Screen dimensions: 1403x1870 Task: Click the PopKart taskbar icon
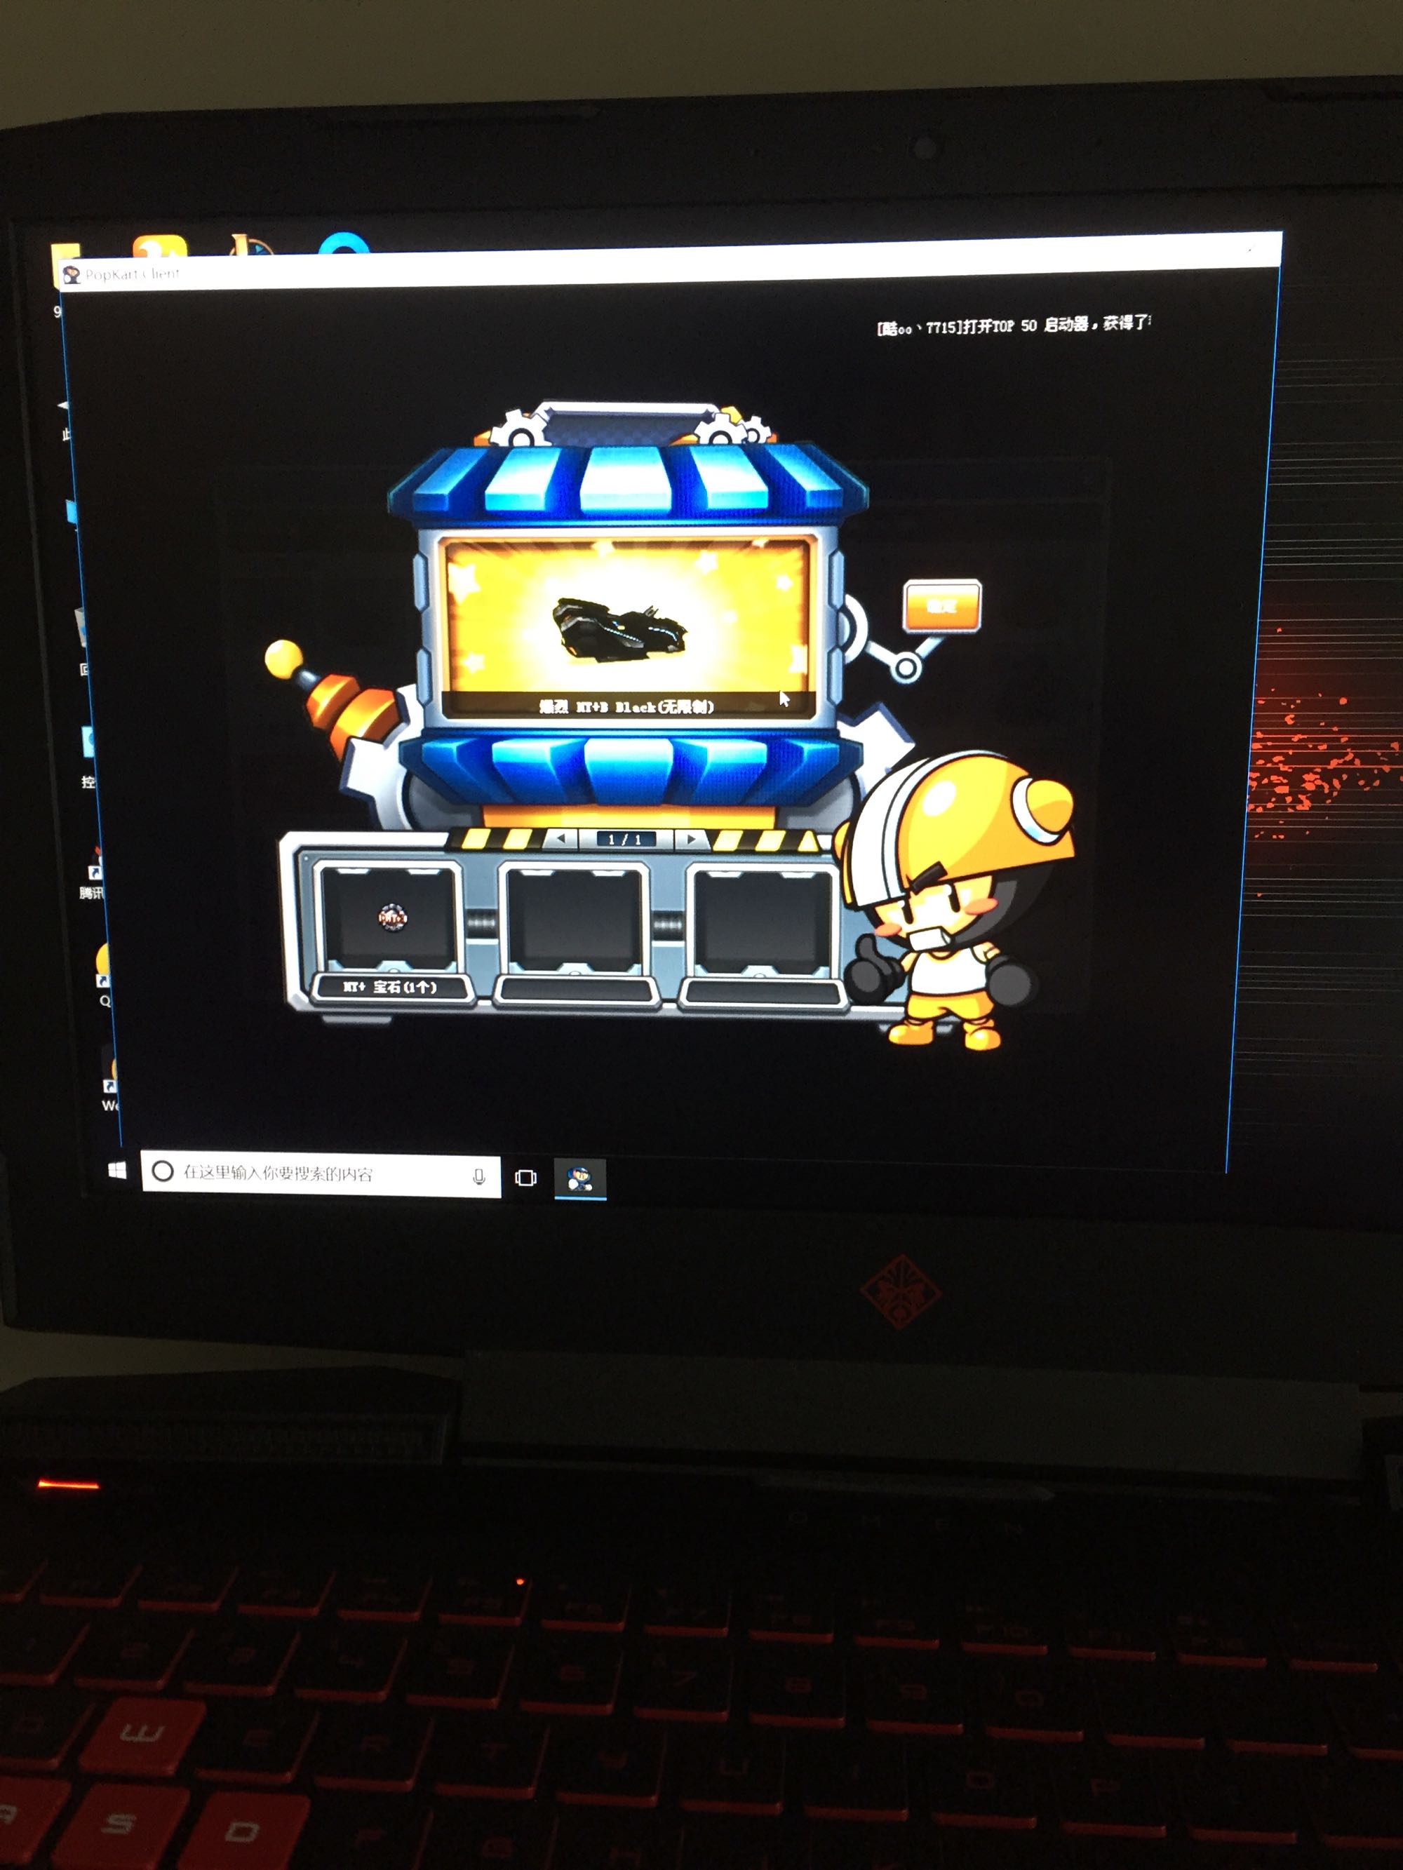580,1178
